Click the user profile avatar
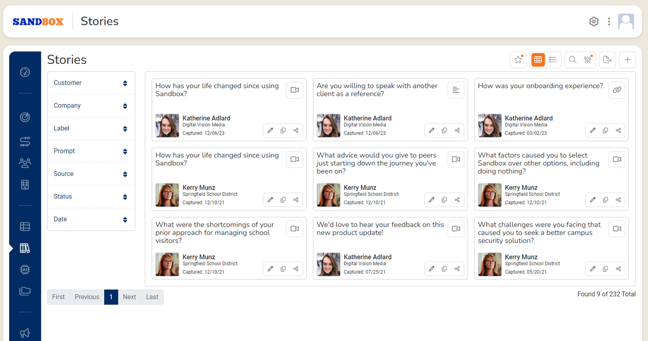This screenshot has width=648, height=341. point(626,22)
